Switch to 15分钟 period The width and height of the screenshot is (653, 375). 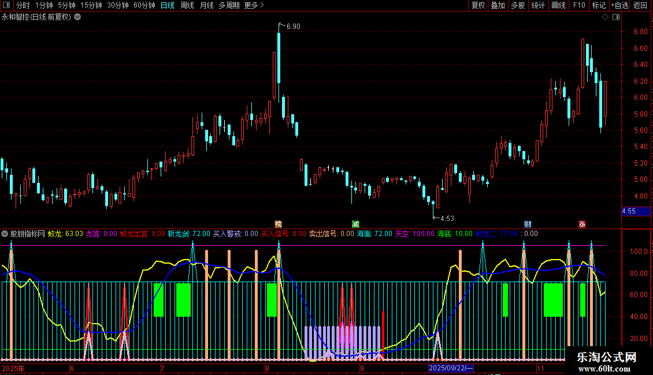point(91,5)
